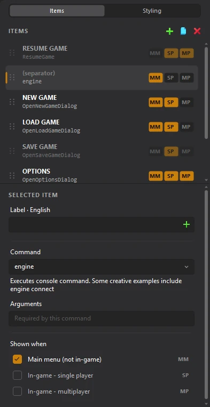The image size is (210, 407).
Task: Click OpenSaveGameDialog command text
Action: [x=51, y=155]
